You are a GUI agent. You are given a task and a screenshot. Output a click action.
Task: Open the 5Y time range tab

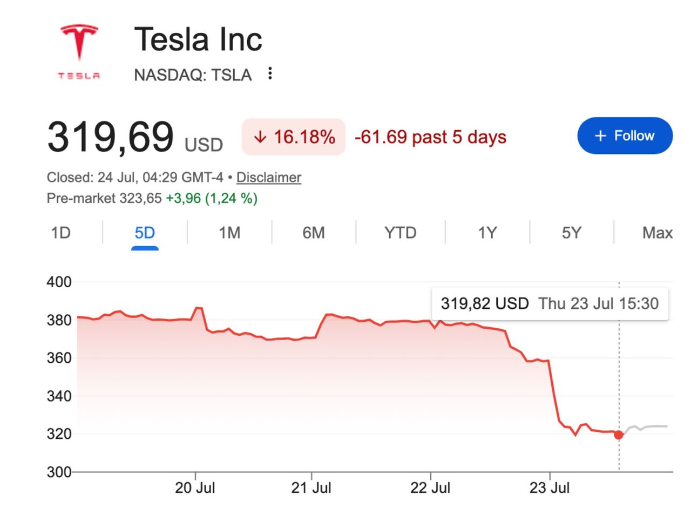point(572,233)
